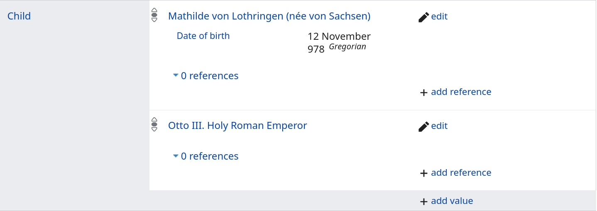Click the plus icon next to add value

coord(423,201)
